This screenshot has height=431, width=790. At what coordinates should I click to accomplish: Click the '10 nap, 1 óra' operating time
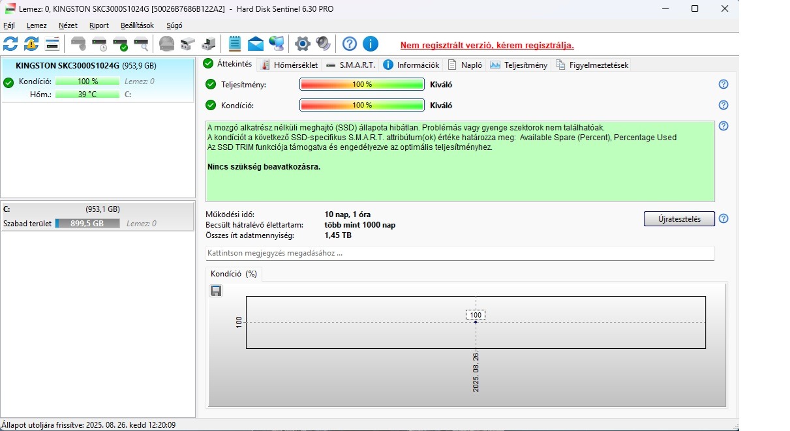pyautogui.click(x=348, y=215)
